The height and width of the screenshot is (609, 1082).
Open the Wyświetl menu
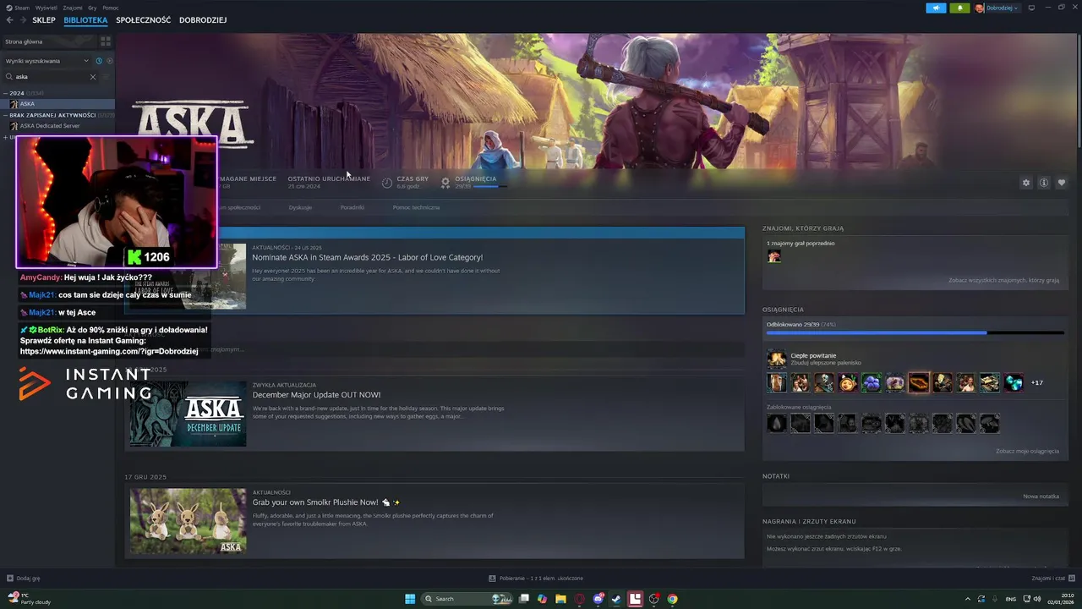46,8
